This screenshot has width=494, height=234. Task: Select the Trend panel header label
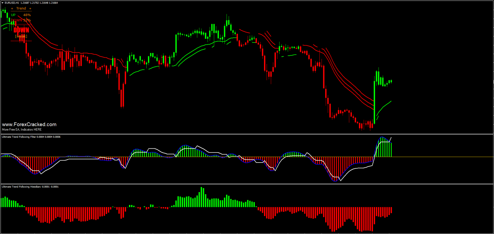point(21,8)
